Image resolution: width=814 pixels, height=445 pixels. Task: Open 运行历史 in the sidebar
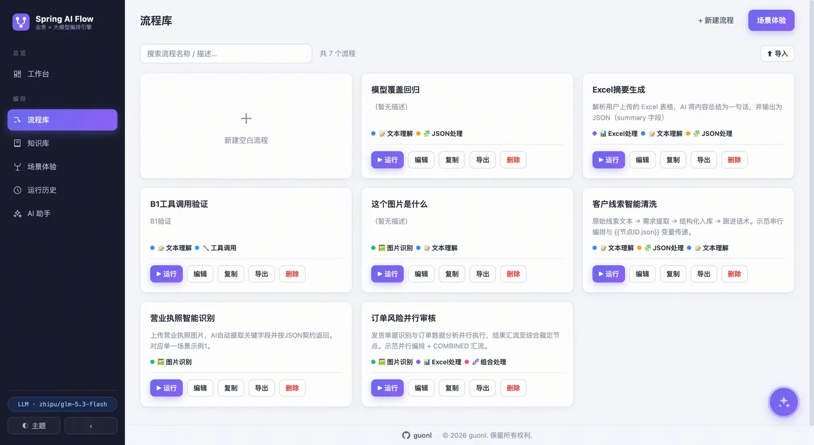point(62,190)
